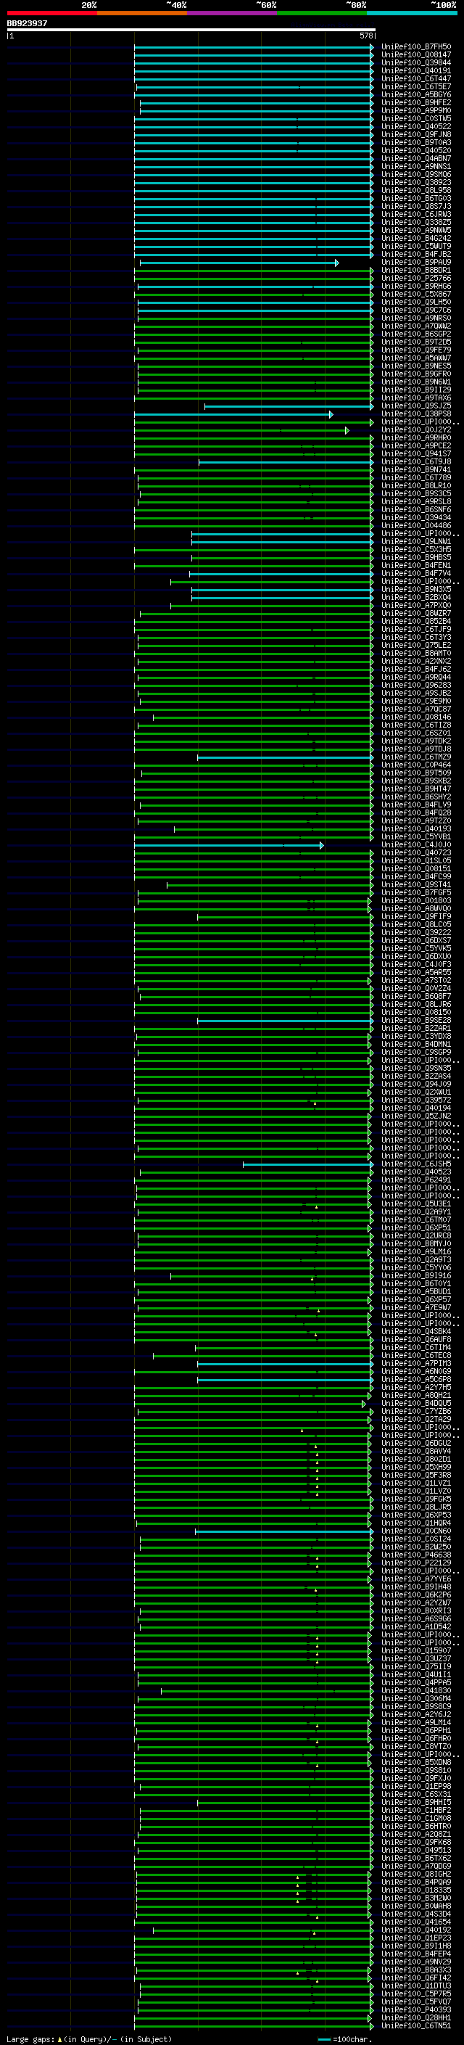Click the yellow large-gaps legend triangle
The height and width of the screenshot is (2045, 464).
coord(59,2038)
